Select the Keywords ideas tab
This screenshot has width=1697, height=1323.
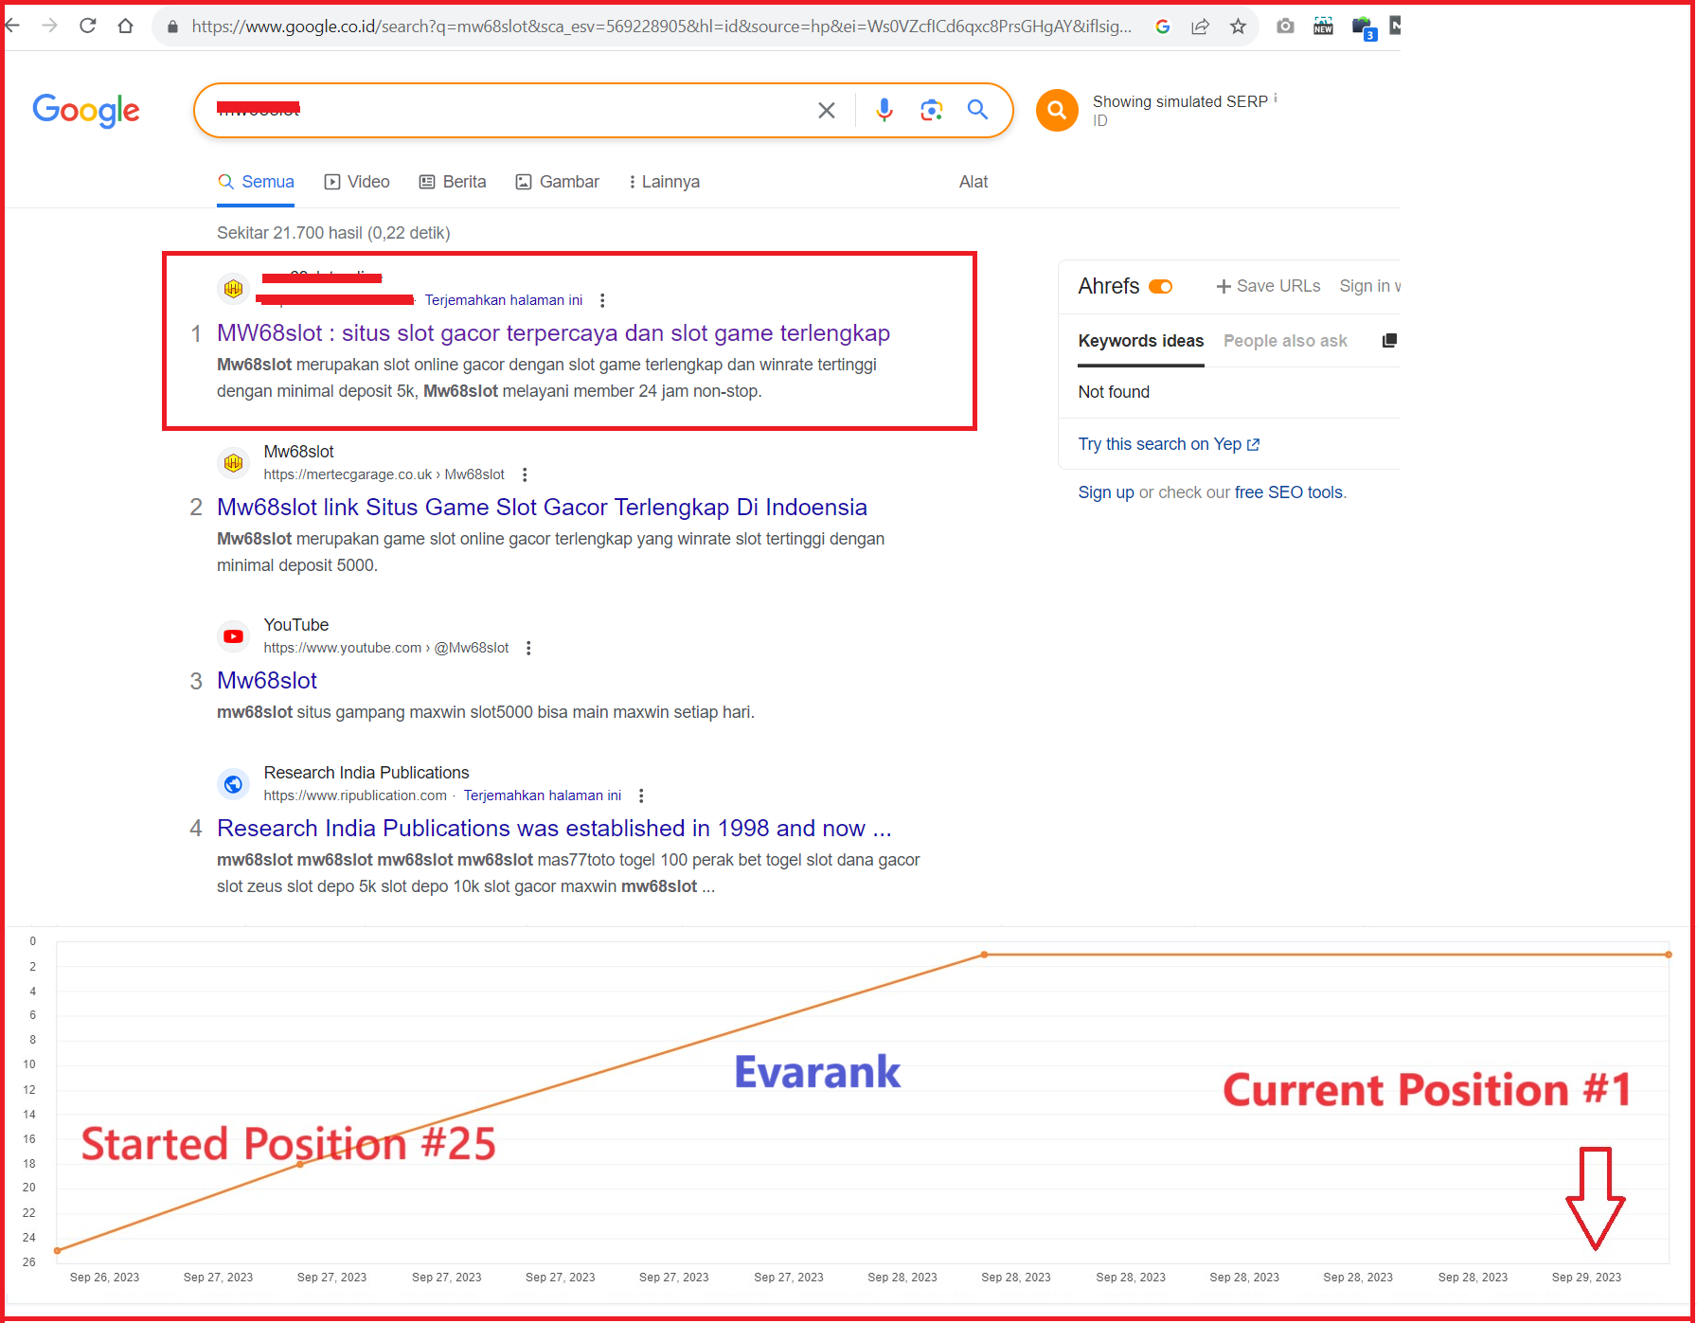1141,341
